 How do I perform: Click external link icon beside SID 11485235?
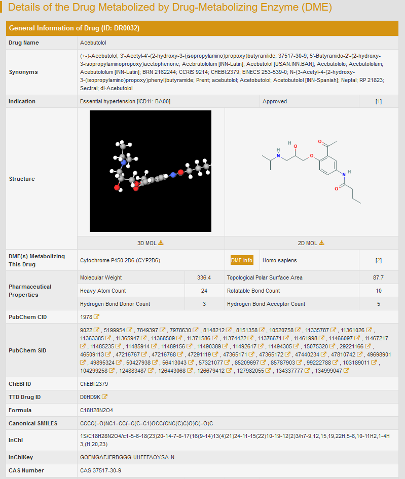118,346
